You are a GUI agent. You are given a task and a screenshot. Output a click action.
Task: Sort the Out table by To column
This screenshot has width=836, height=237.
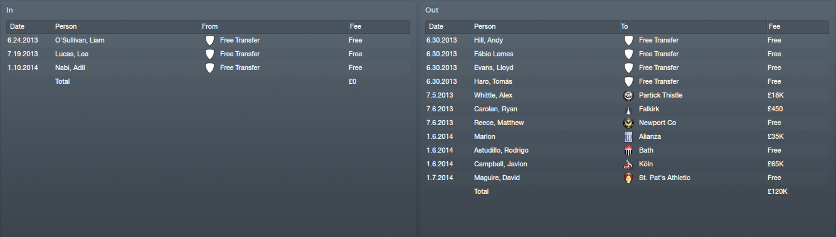pyautogui.click(x=692, y=26)
